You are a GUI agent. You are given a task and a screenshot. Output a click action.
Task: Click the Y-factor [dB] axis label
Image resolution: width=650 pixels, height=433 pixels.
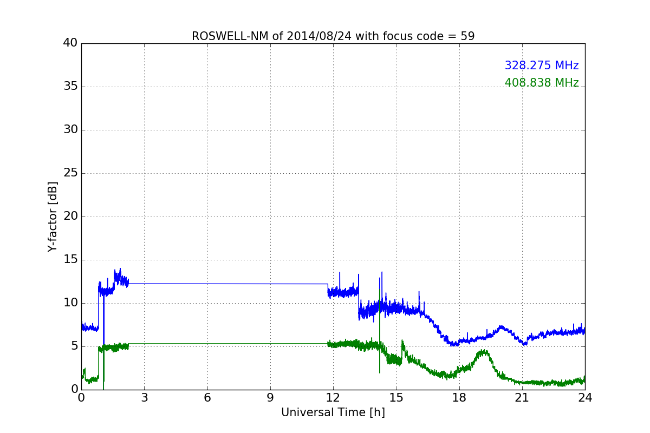(53, 216)
